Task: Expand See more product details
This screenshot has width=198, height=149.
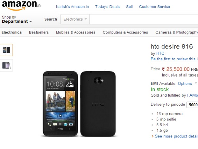Action: [176, 136]
